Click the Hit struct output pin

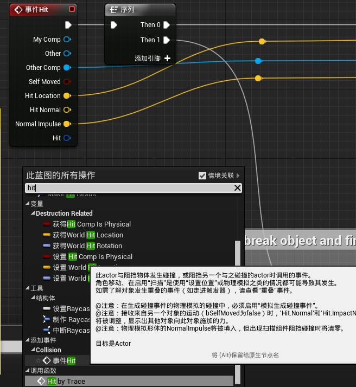pyautogui.click(x=67, y=138)
